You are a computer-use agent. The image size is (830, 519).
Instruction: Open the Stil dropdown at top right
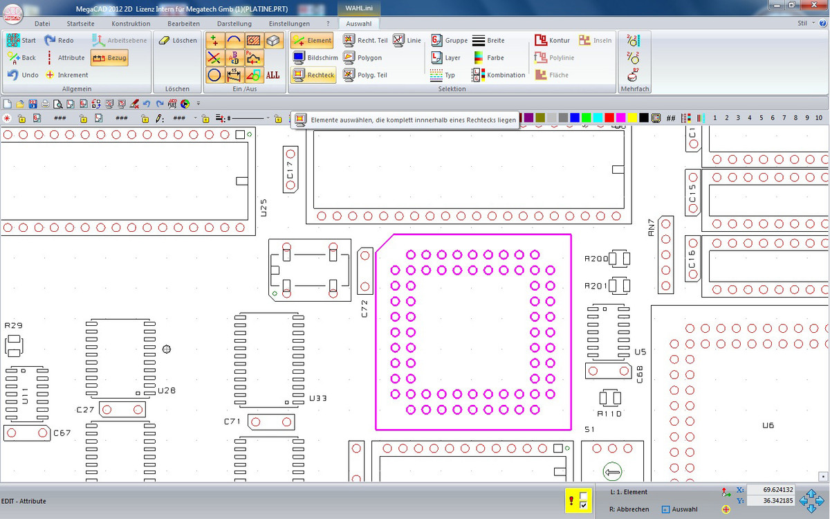[x=805, y=23]
